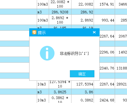Select the 2296.06 price cell

pyautogui.click(x=107, y=52)
